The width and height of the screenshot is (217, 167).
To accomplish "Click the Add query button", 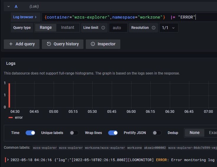I will pyautogui.click(x=22, y=44).
